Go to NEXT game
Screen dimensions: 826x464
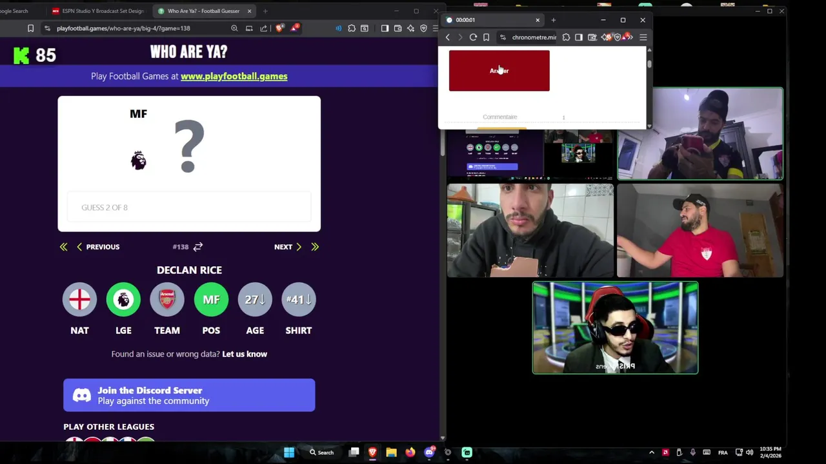click(288, 247)
